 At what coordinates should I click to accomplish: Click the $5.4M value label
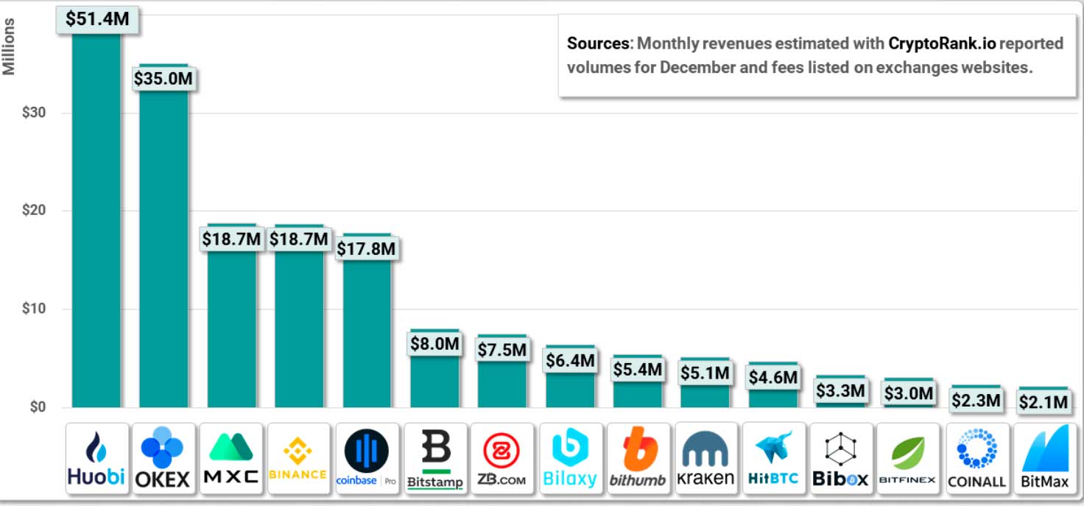(x=638, y=369)
